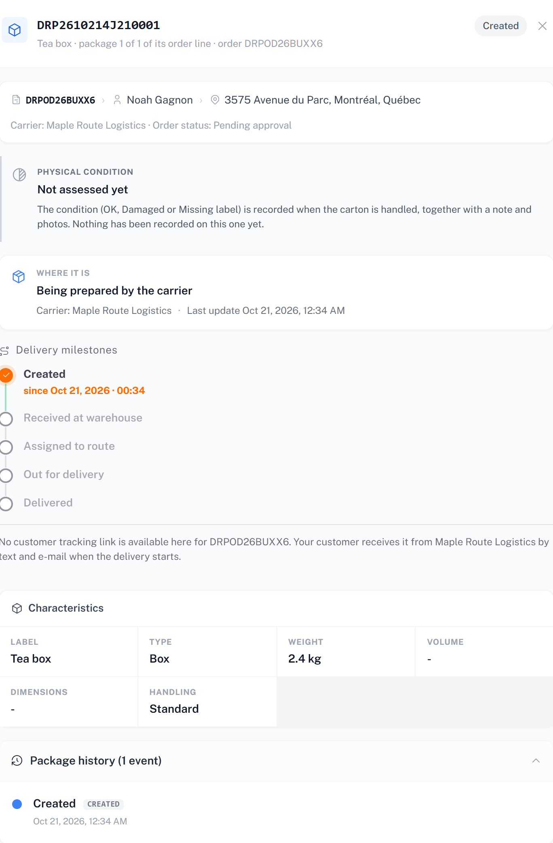Click the '2.4 kg' weight value
This screenshot has width=553, height=843.
[x=304, y=659]
